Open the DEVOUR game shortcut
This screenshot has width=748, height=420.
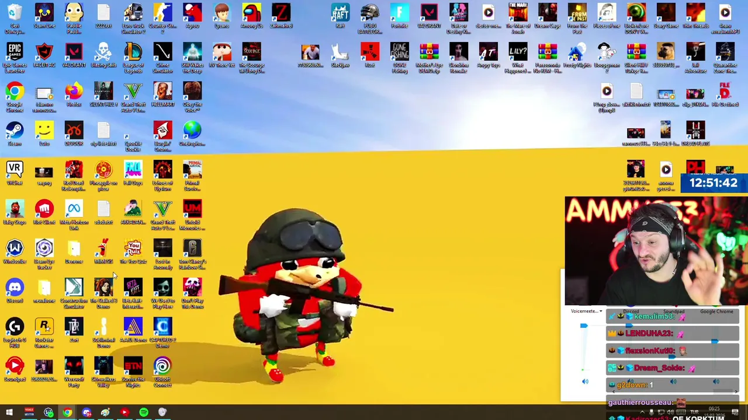[74, 134]
